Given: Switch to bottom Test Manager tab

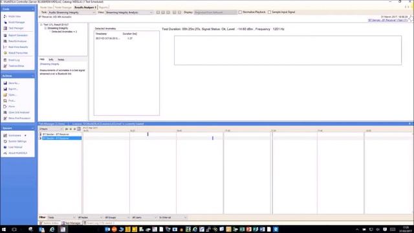Looking at the screenshot, I should coord(71,223).
